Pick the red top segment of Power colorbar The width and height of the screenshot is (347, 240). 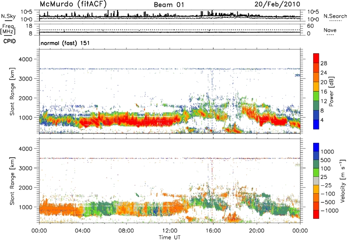tap(316, 58)
